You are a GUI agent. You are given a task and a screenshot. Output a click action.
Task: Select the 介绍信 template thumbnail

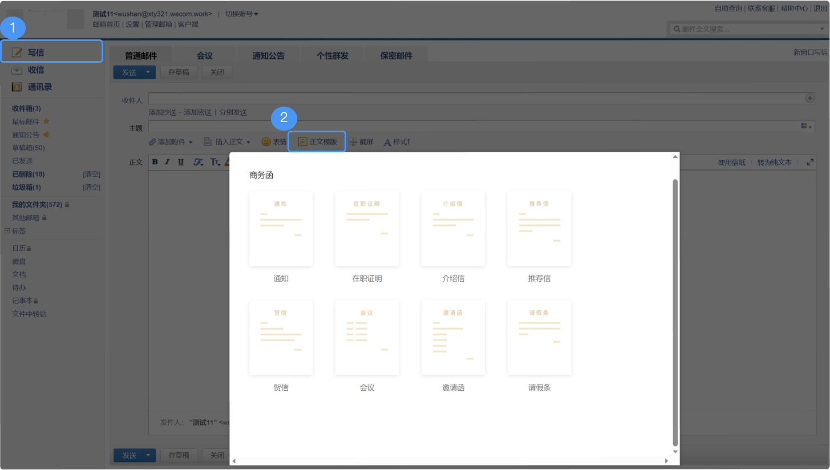click(453, 228)
